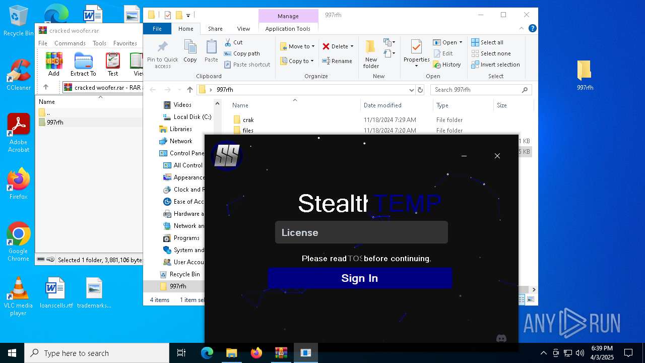Open the File tab in Explorer

[x=157, y=29]
